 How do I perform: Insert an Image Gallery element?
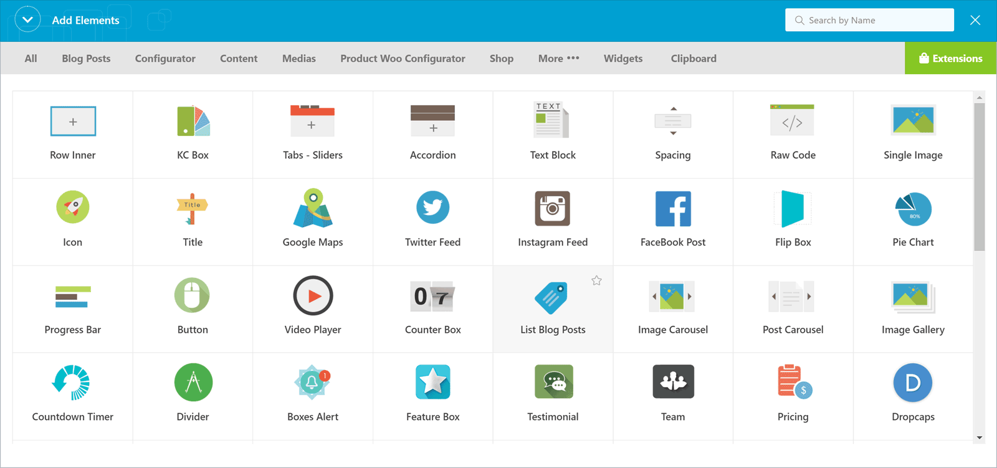[x=913, y=309]
